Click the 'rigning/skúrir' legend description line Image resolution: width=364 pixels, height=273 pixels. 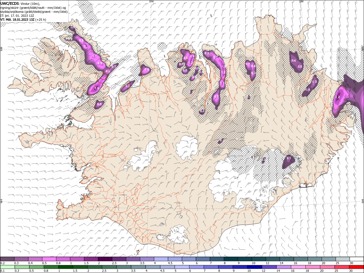[x=33, y=8]
